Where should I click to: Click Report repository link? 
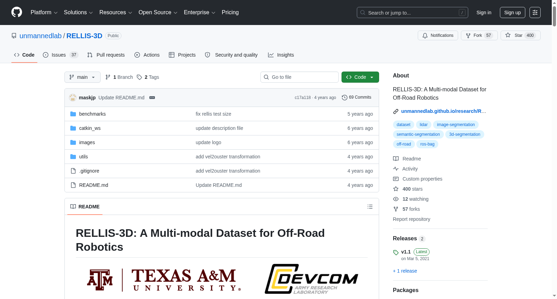click(411, 219)
